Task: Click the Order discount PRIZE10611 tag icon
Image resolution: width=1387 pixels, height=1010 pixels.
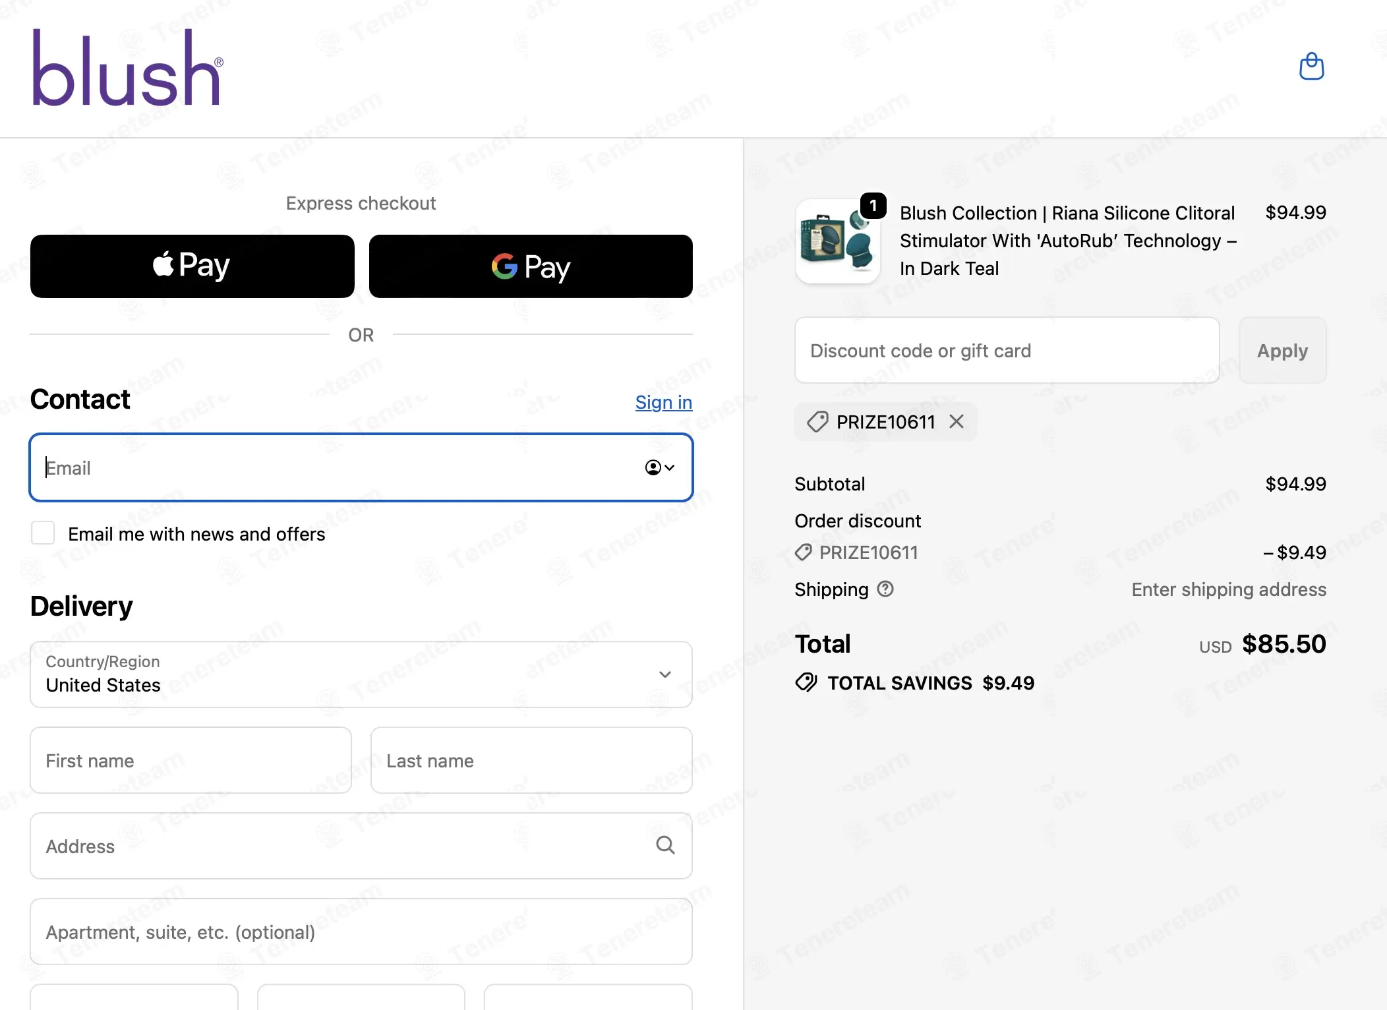Action: point(804,552)
